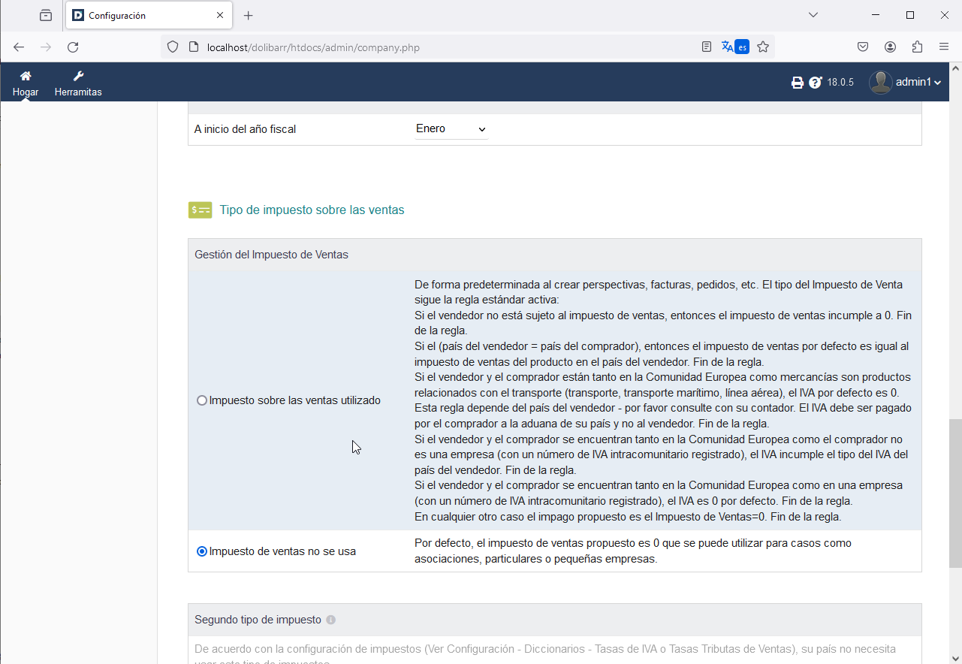Reload the page with the refresh icon
The width and height of the screenshot is (962, 664).
click(x=73, y=47)
